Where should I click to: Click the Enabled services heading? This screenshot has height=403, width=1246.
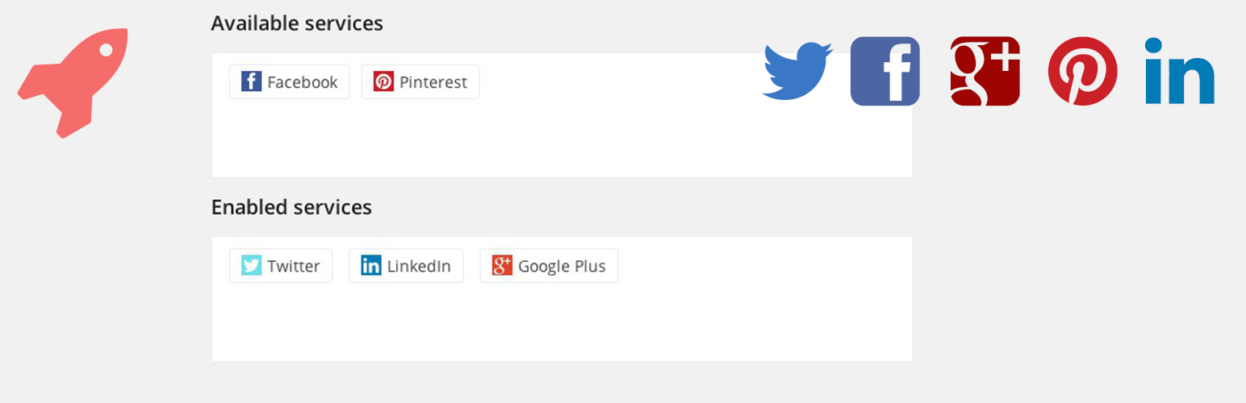[291, 207]
